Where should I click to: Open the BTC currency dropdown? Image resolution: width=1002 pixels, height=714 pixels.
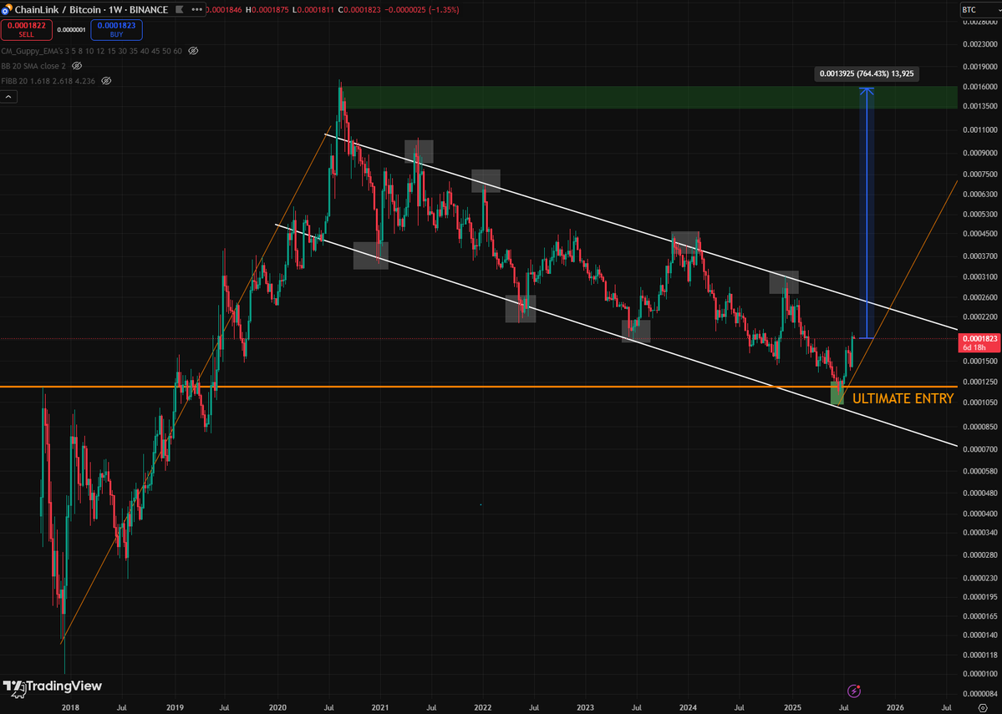coord(980,9)
